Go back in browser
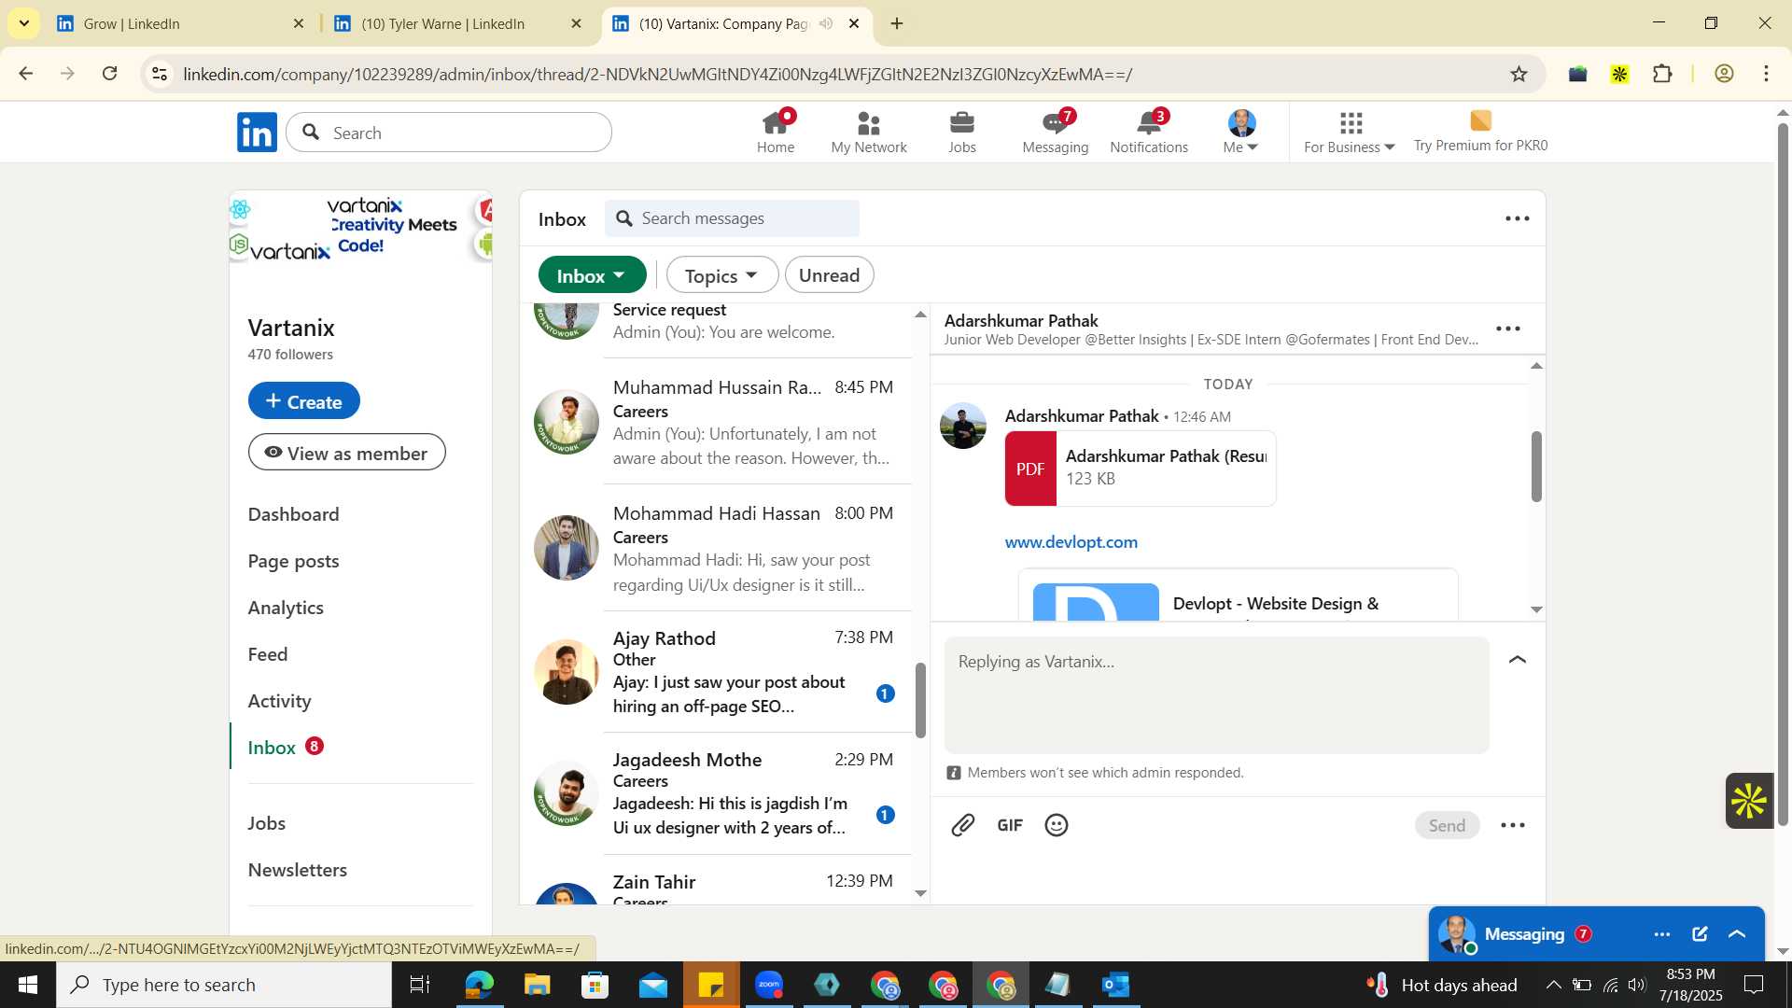 (x=25, y=74)
